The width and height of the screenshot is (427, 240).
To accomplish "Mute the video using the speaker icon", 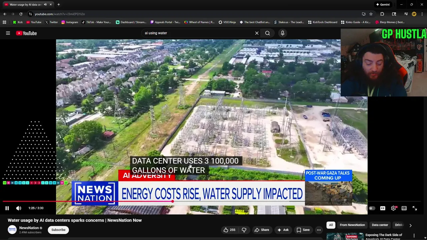I will point(19,208).
